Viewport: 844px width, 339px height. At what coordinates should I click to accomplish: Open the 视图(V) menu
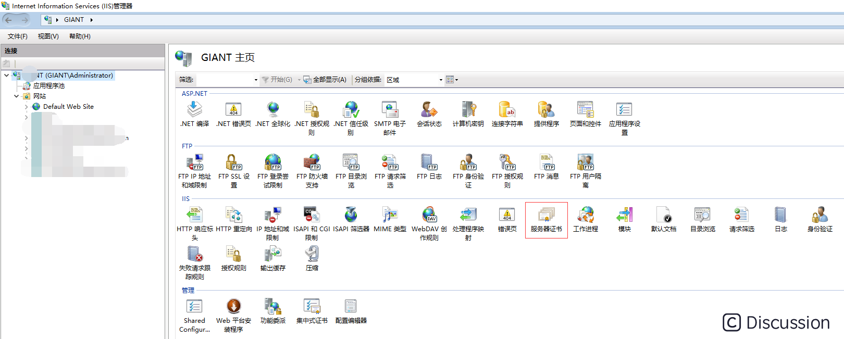48,36
